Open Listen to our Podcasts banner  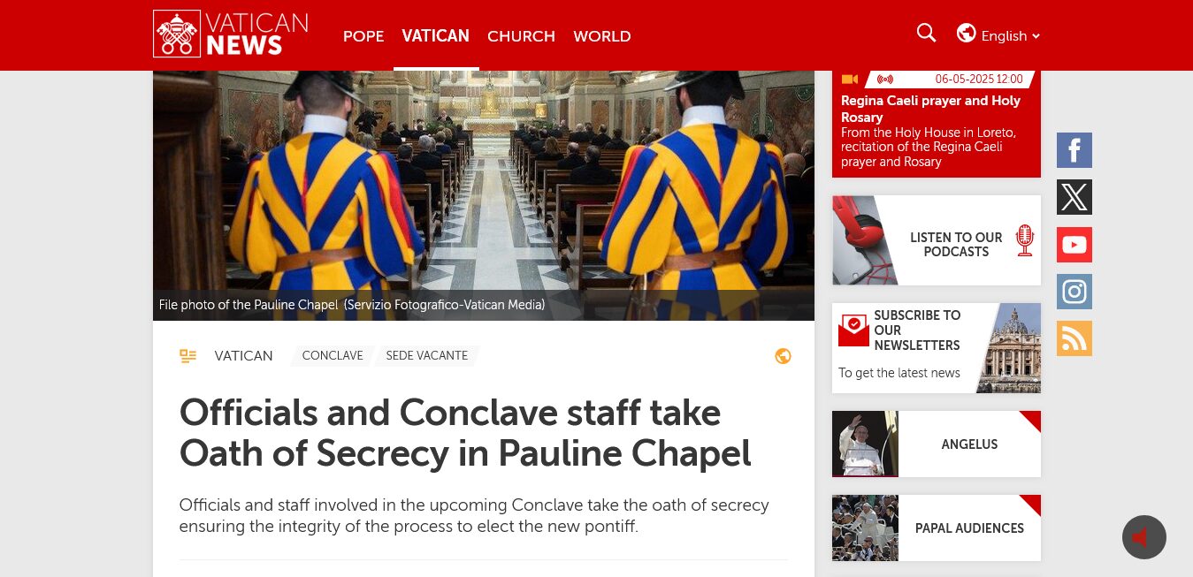tap(937, 240)
